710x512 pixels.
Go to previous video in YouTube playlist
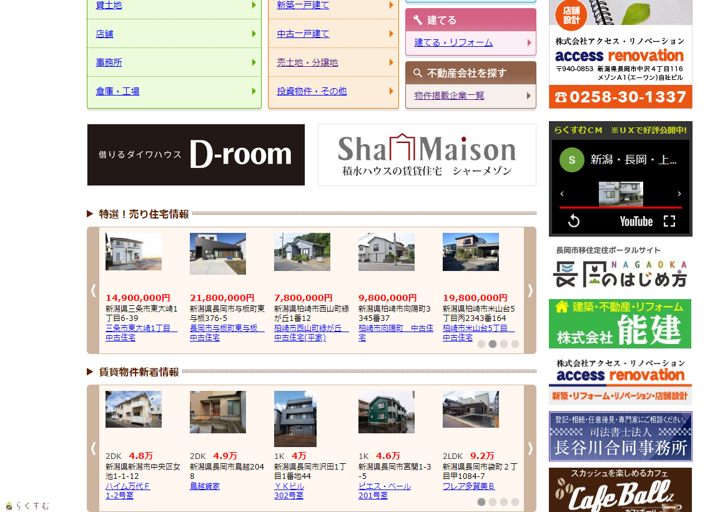coord(562,194)
